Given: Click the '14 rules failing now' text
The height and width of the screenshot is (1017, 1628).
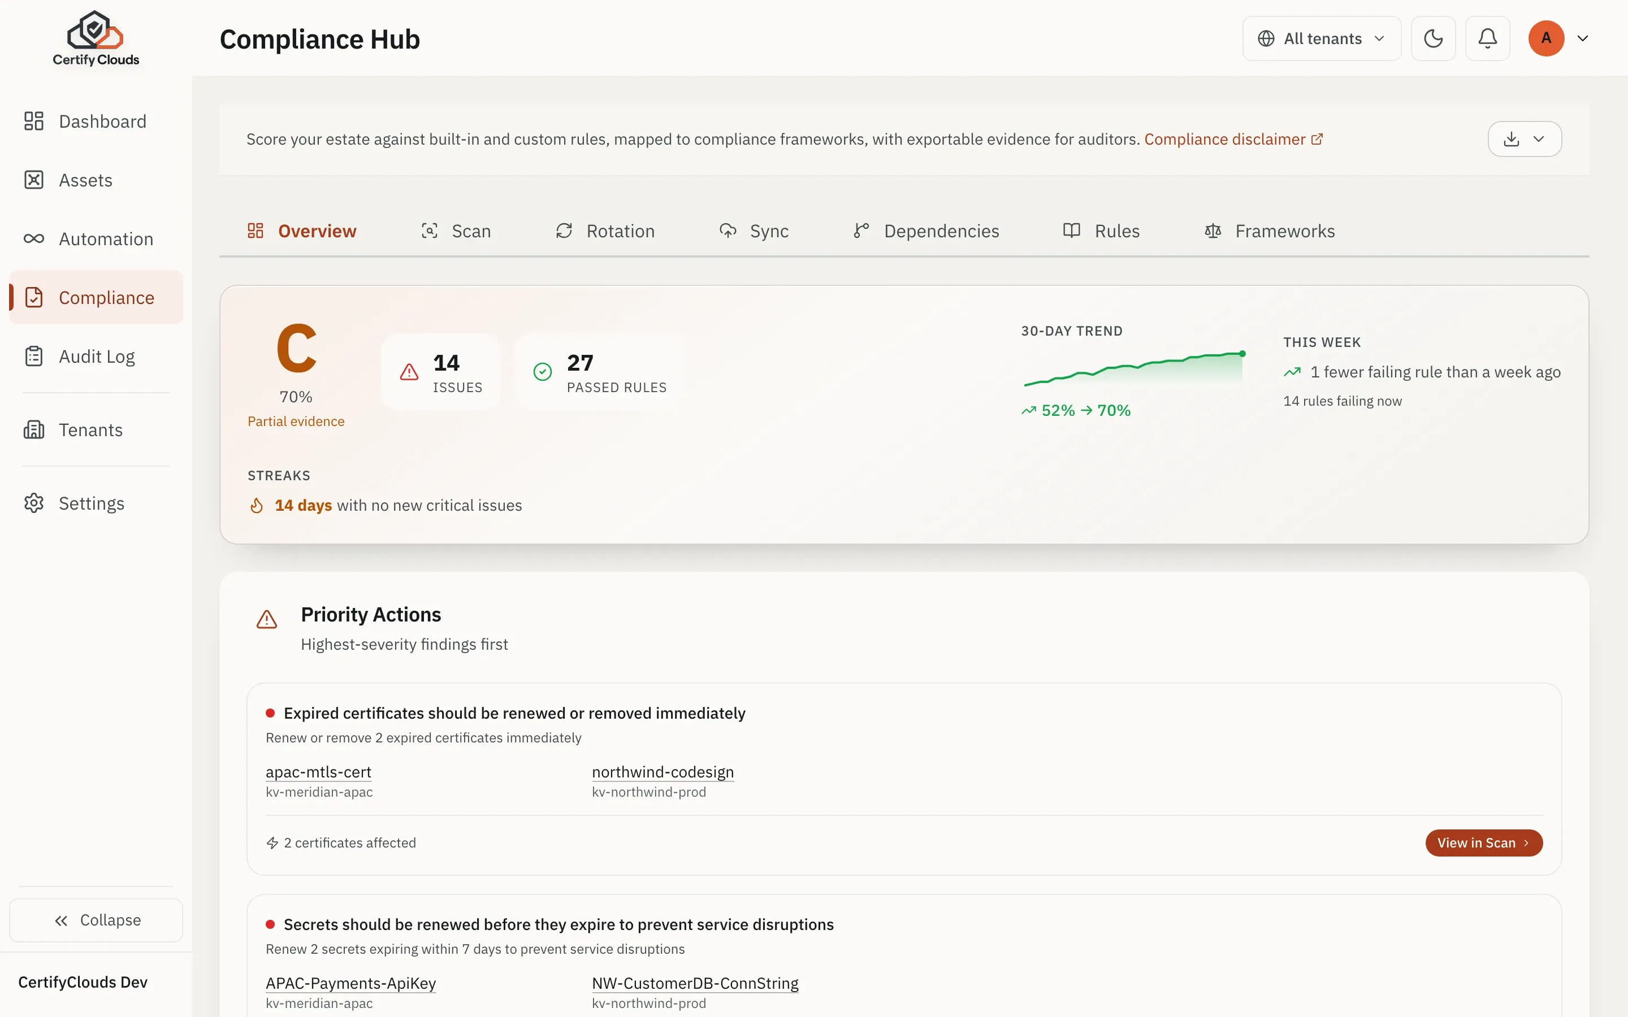Looking at the screenshot, I should pos(1342,401).
